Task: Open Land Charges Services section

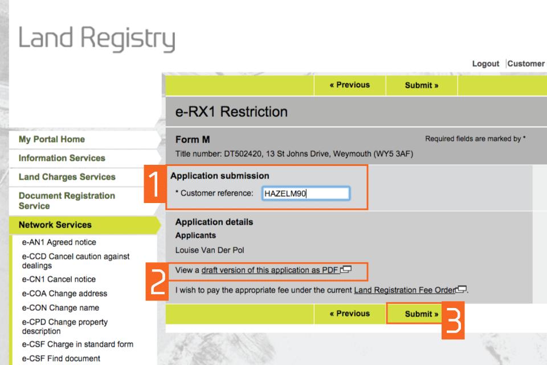Action: pyautogui.click(x=67, y=177)
